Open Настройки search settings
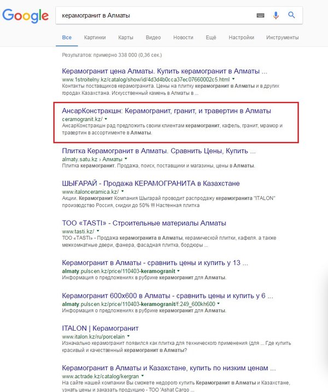This screenshot has height=392, width=328. point(241,37)
